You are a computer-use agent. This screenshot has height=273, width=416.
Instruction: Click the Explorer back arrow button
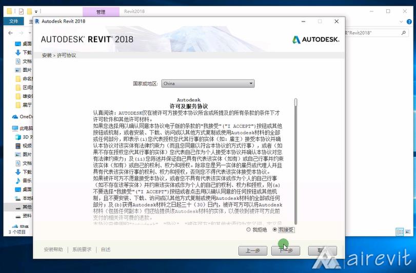point(10,32)
